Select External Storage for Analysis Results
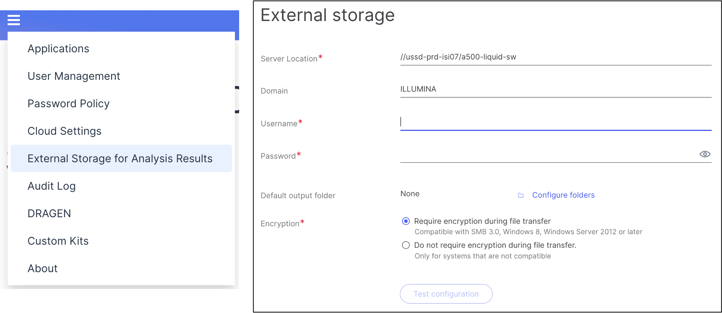 [x=121, y=158]
